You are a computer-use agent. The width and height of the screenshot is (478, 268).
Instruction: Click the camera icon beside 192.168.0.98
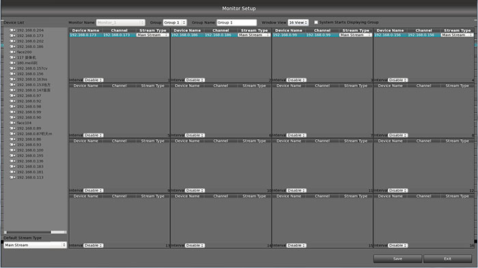12,106
